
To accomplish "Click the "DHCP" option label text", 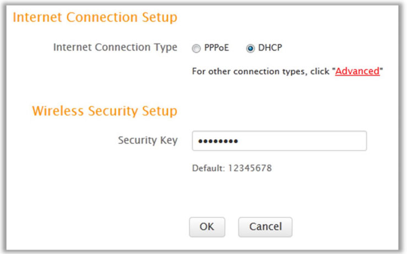I will pos(270,48).
